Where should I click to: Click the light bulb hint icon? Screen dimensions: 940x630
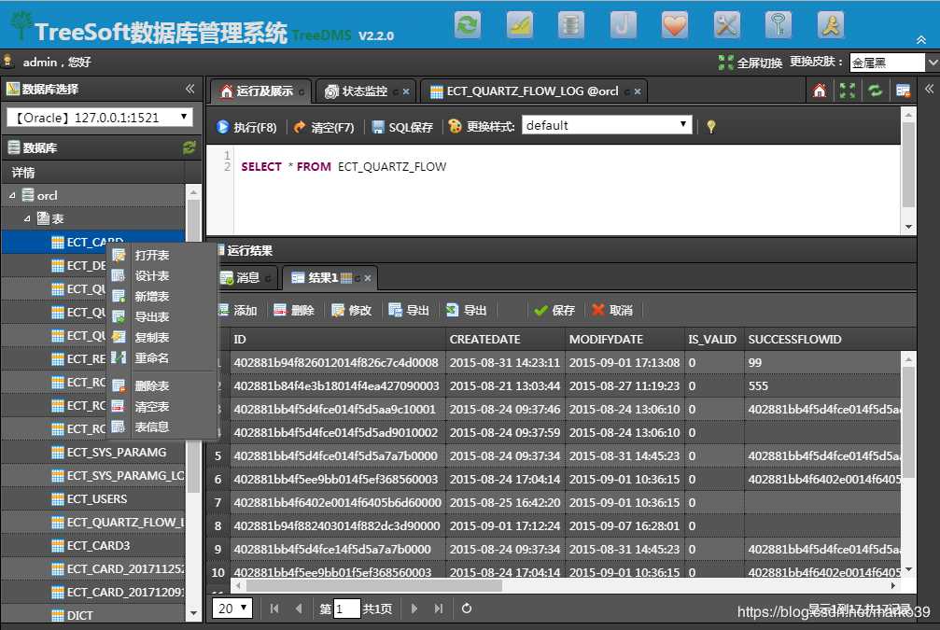[711, 127]
